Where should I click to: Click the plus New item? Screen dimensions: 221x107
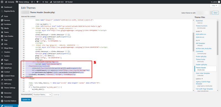45,2
